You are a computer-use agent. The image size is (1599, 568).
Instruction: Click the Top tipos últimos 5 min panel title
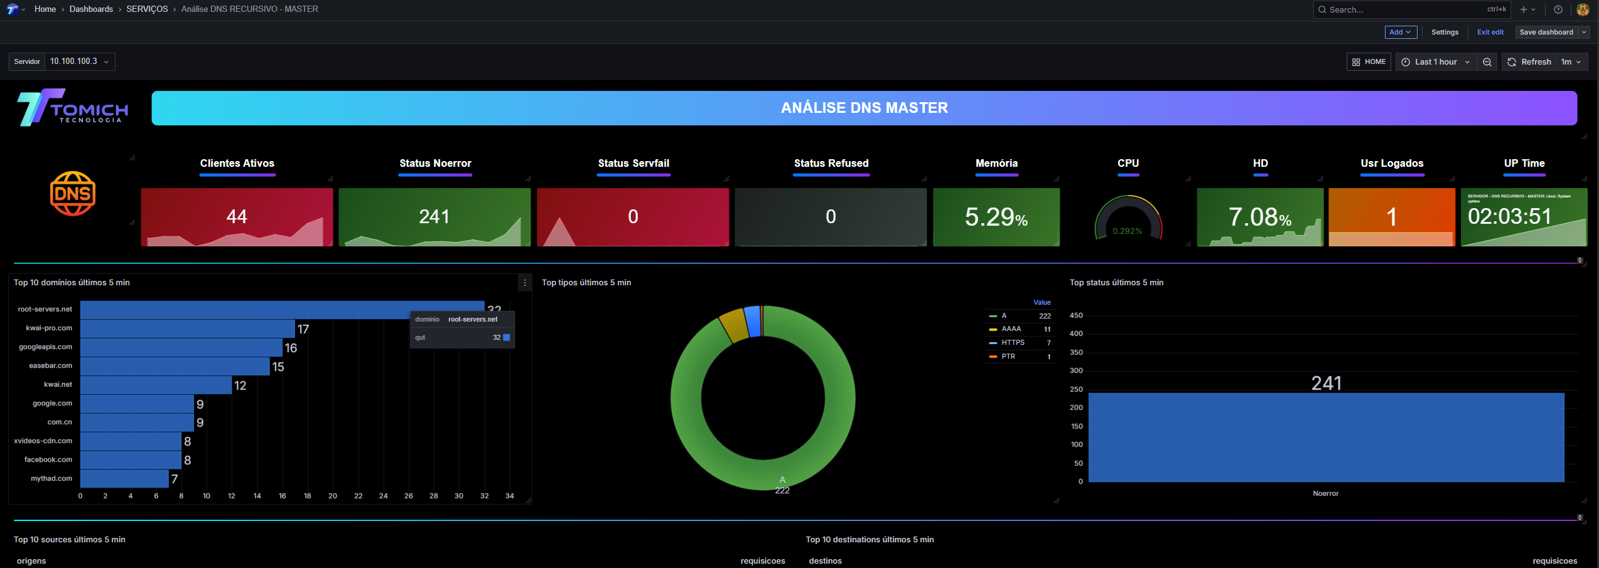click(x=586, y=283)
